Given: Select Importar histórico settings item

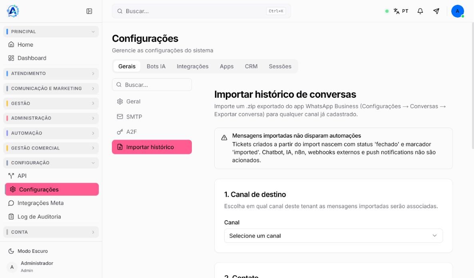Looking at the screenshot, I should tap(152, 147).
